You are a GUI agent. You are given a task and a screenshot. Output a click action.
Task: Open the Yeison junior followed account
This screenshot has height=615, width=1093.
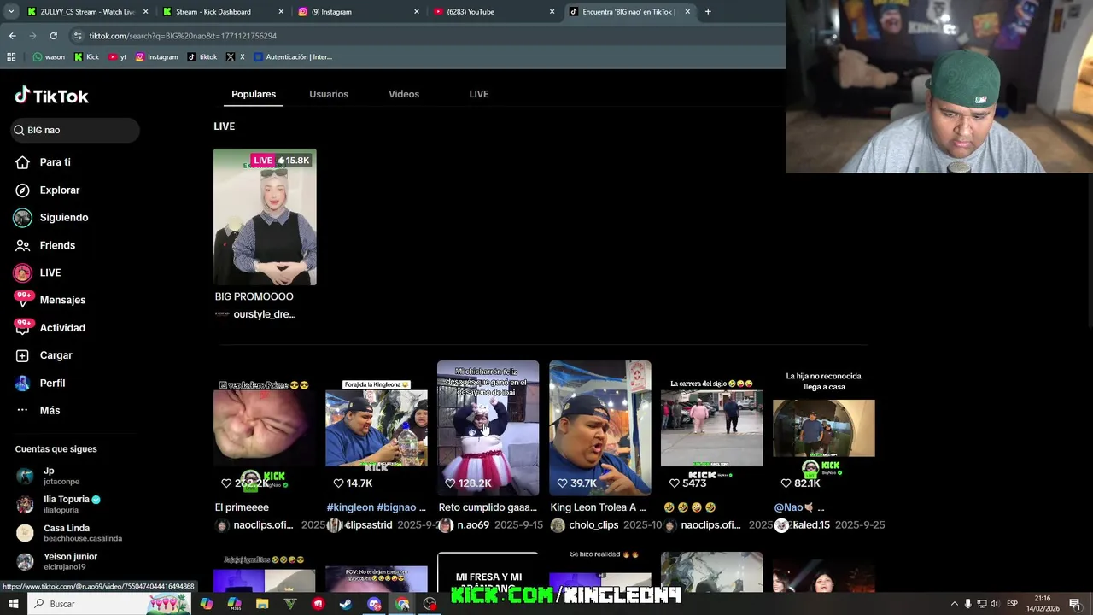56,561
